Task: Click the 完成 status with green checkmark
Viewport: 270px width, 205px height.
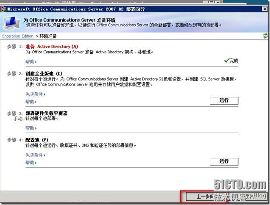Action: coord(231,61)
